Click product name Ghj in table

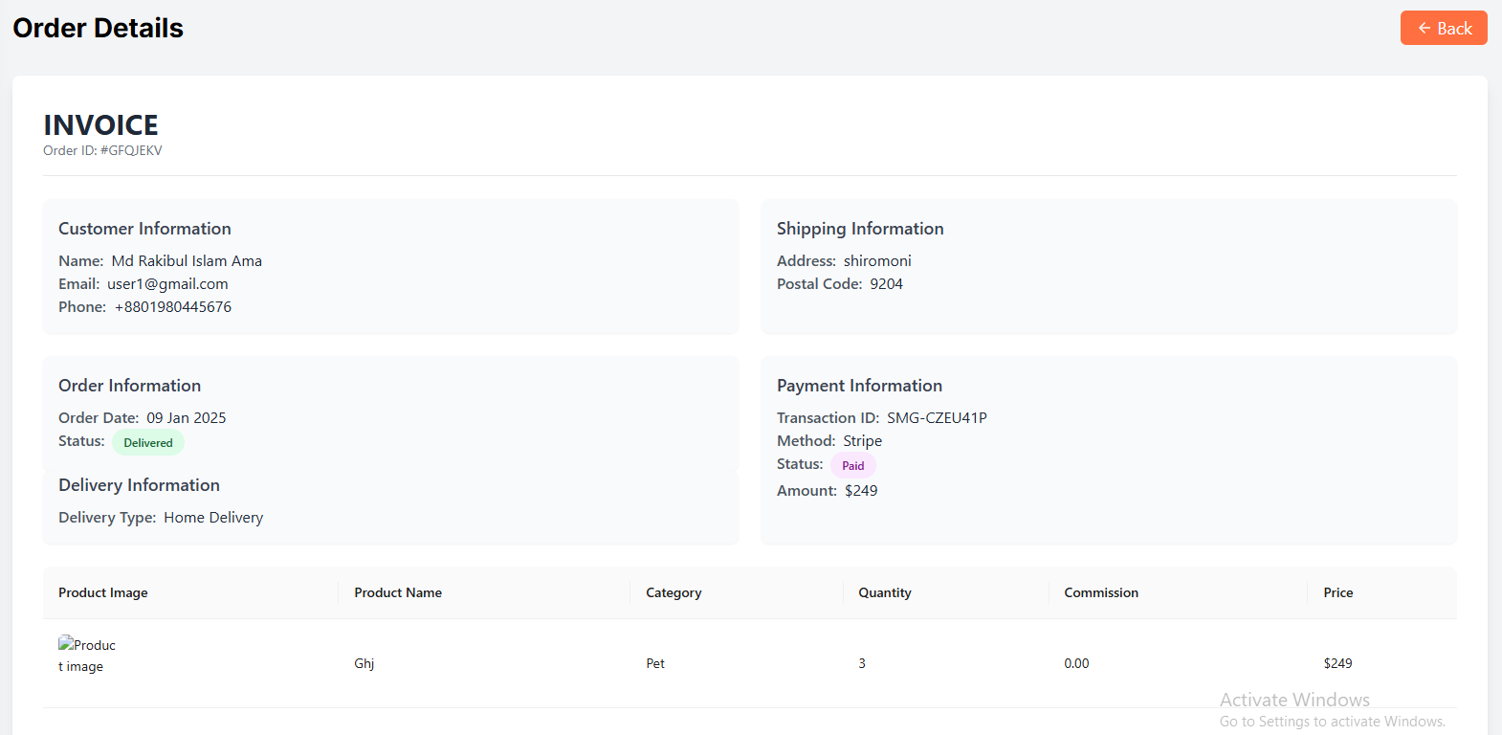pos(364,663)
